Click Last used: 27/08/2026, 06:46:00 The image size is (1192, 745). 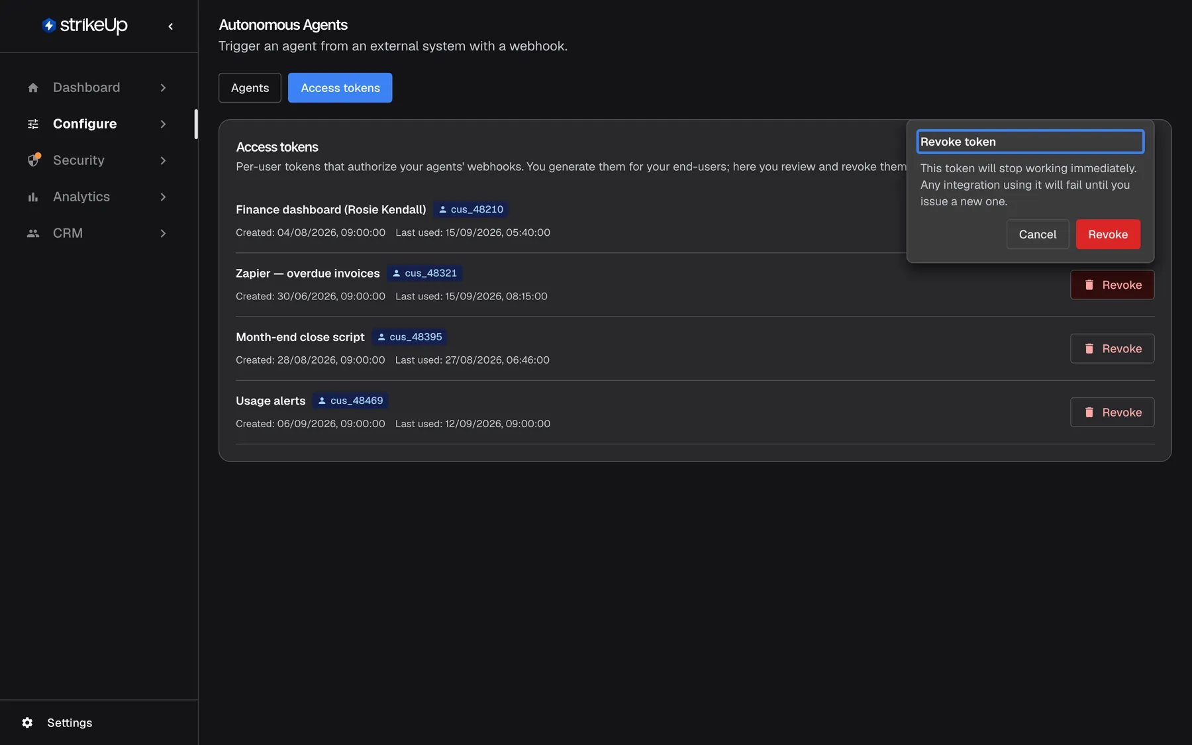[x=472, y=360]
